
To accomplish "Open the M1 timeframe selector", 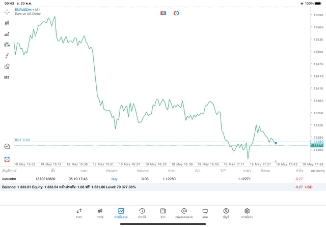I will coord(7,78).
